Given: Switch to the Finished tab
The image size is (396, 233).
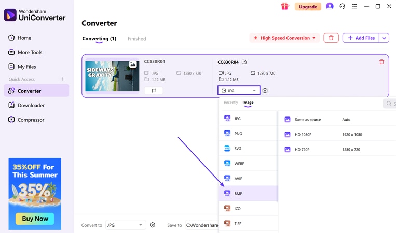Looking at the screenshot, I should 136,39.
